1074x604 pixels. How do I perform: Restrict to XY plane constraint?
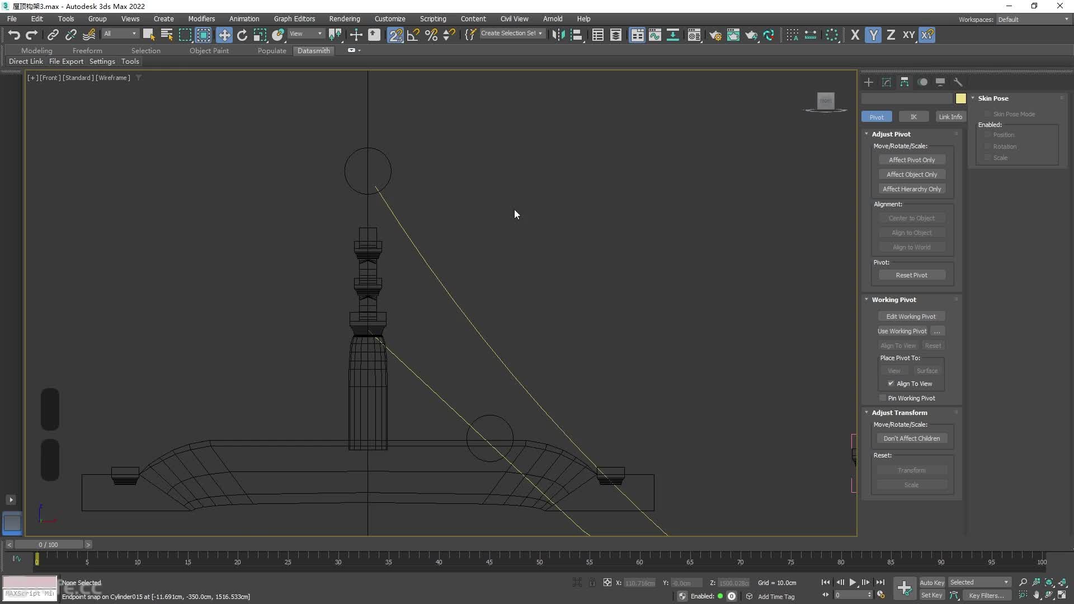(x=909, y=35)
